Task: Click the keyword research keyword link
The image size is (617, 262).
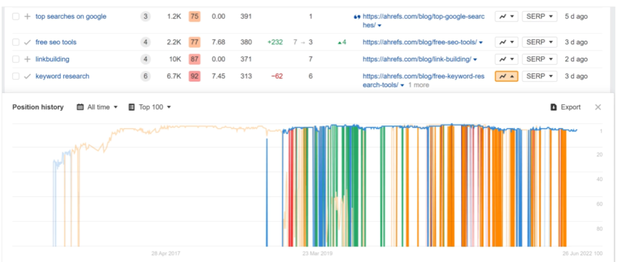Action: [x=62, y=76]
